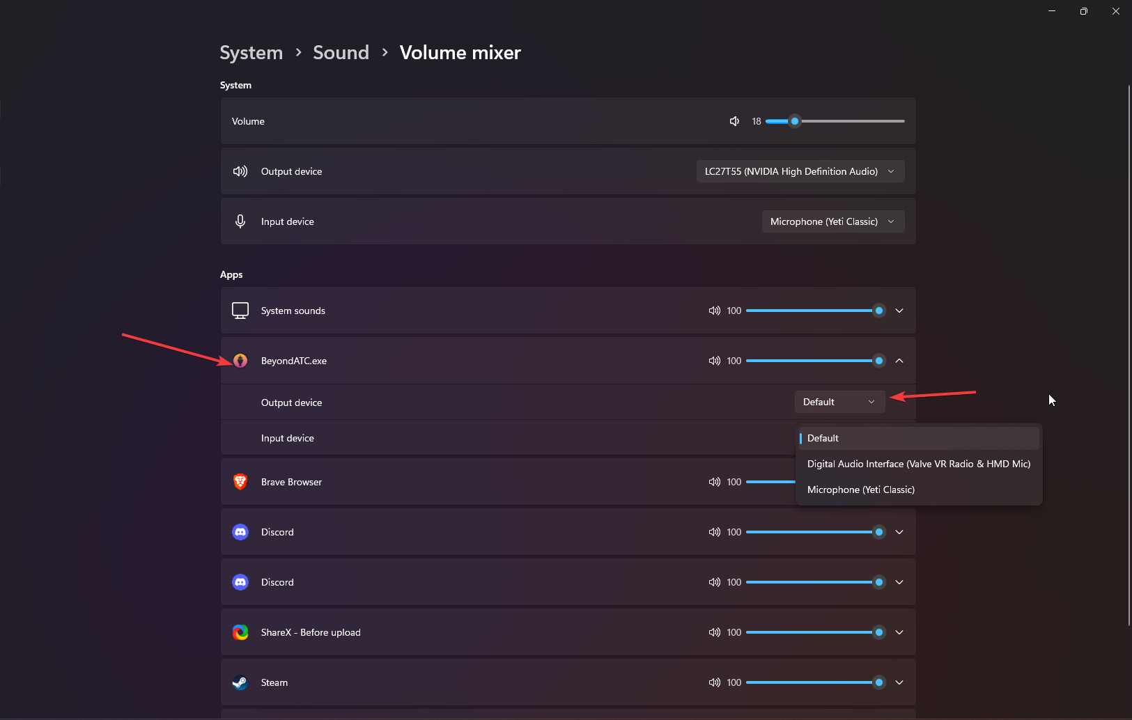Viewport: 1132px width, 720px height.
Task: Click the ShareX - Before upload label
Action: click(311, 632)
